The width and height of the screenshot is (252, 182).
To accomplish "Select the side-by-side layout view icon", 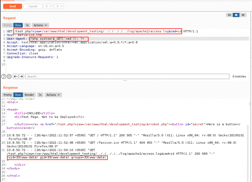I will tap(229, 15).
